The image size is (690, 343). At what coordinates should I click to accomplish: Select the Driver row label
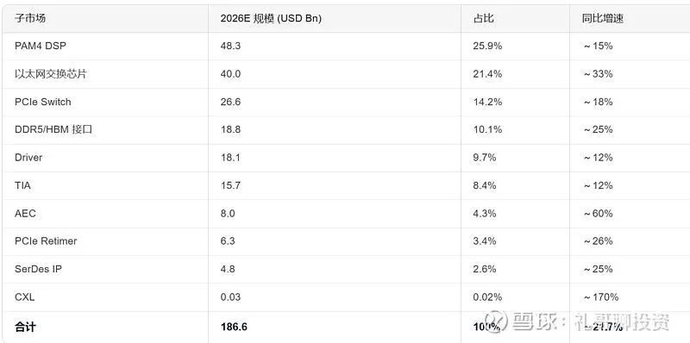pos(28,158)
